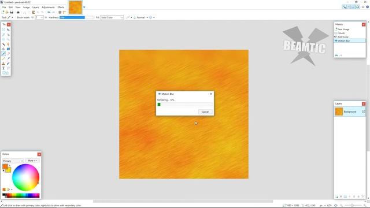
Task: Select the Move Selection tool
Action: (8, 35)
